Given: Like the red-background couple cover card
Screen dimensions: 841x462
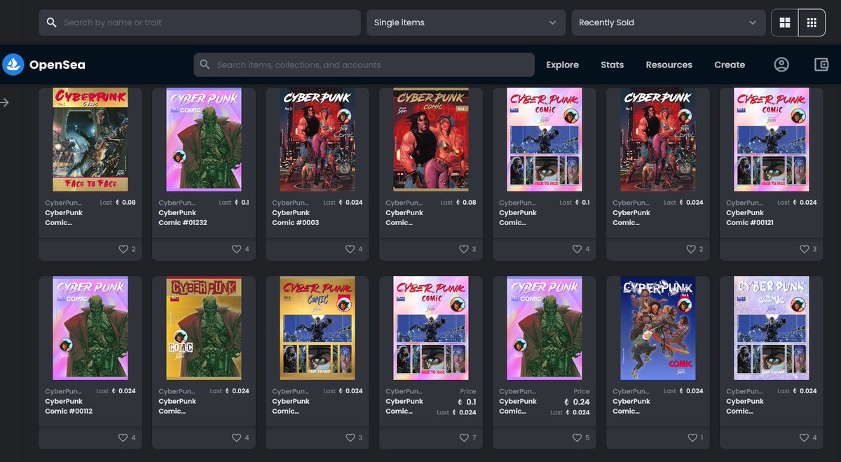Looking at the screenshot, I should pyautogui.click(x=463, y=249).
